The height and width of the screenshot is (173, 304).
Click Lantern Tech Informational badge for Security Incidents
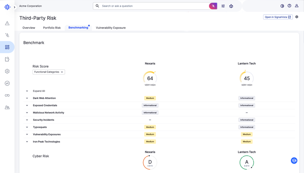(x=246, y=120)
